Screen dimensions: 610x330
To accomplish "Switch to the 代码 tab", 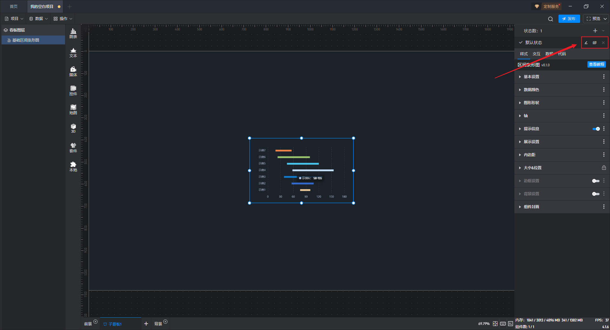I will click(562, 54).
